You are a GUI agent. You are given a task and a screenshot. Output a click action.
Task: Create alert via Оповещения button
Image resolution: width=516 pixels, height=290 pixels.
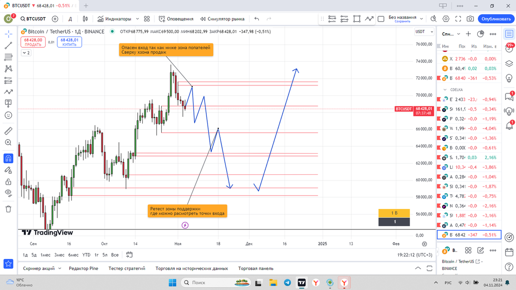pos(176,19)
